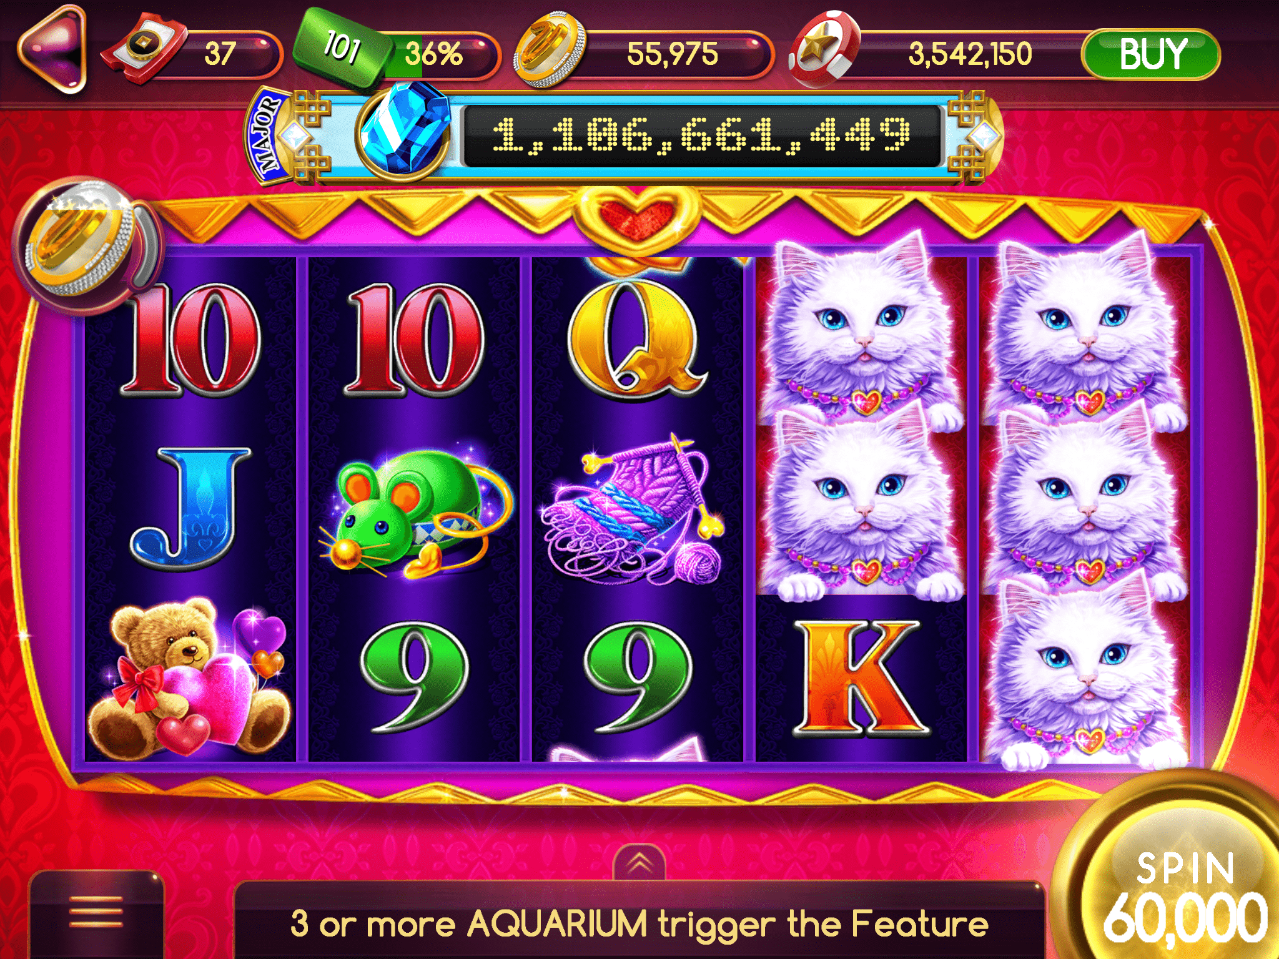Tap the AQUARIUM feature hint banner
This screenshot has width=1279, height=959.
click(x=639, y=922)
